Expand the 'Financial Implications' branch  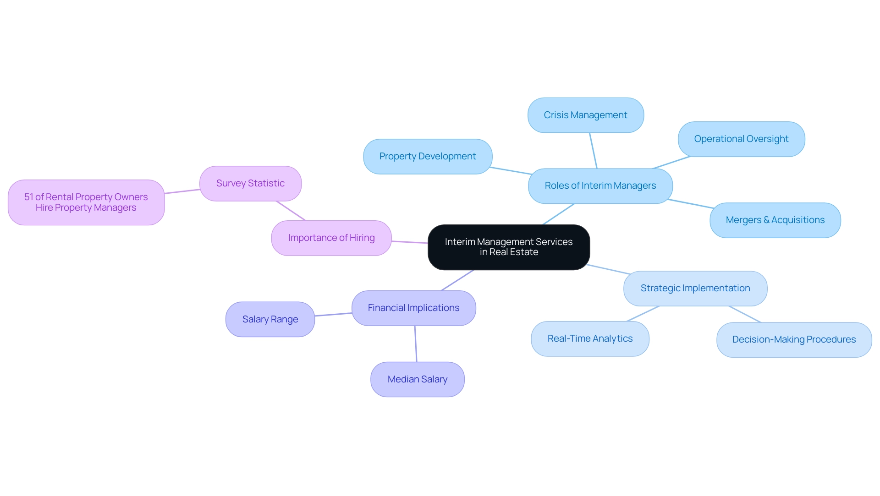point(413,307)
